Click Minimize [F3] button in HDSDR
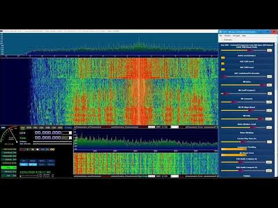278x208 pixels. click(9, 172)
